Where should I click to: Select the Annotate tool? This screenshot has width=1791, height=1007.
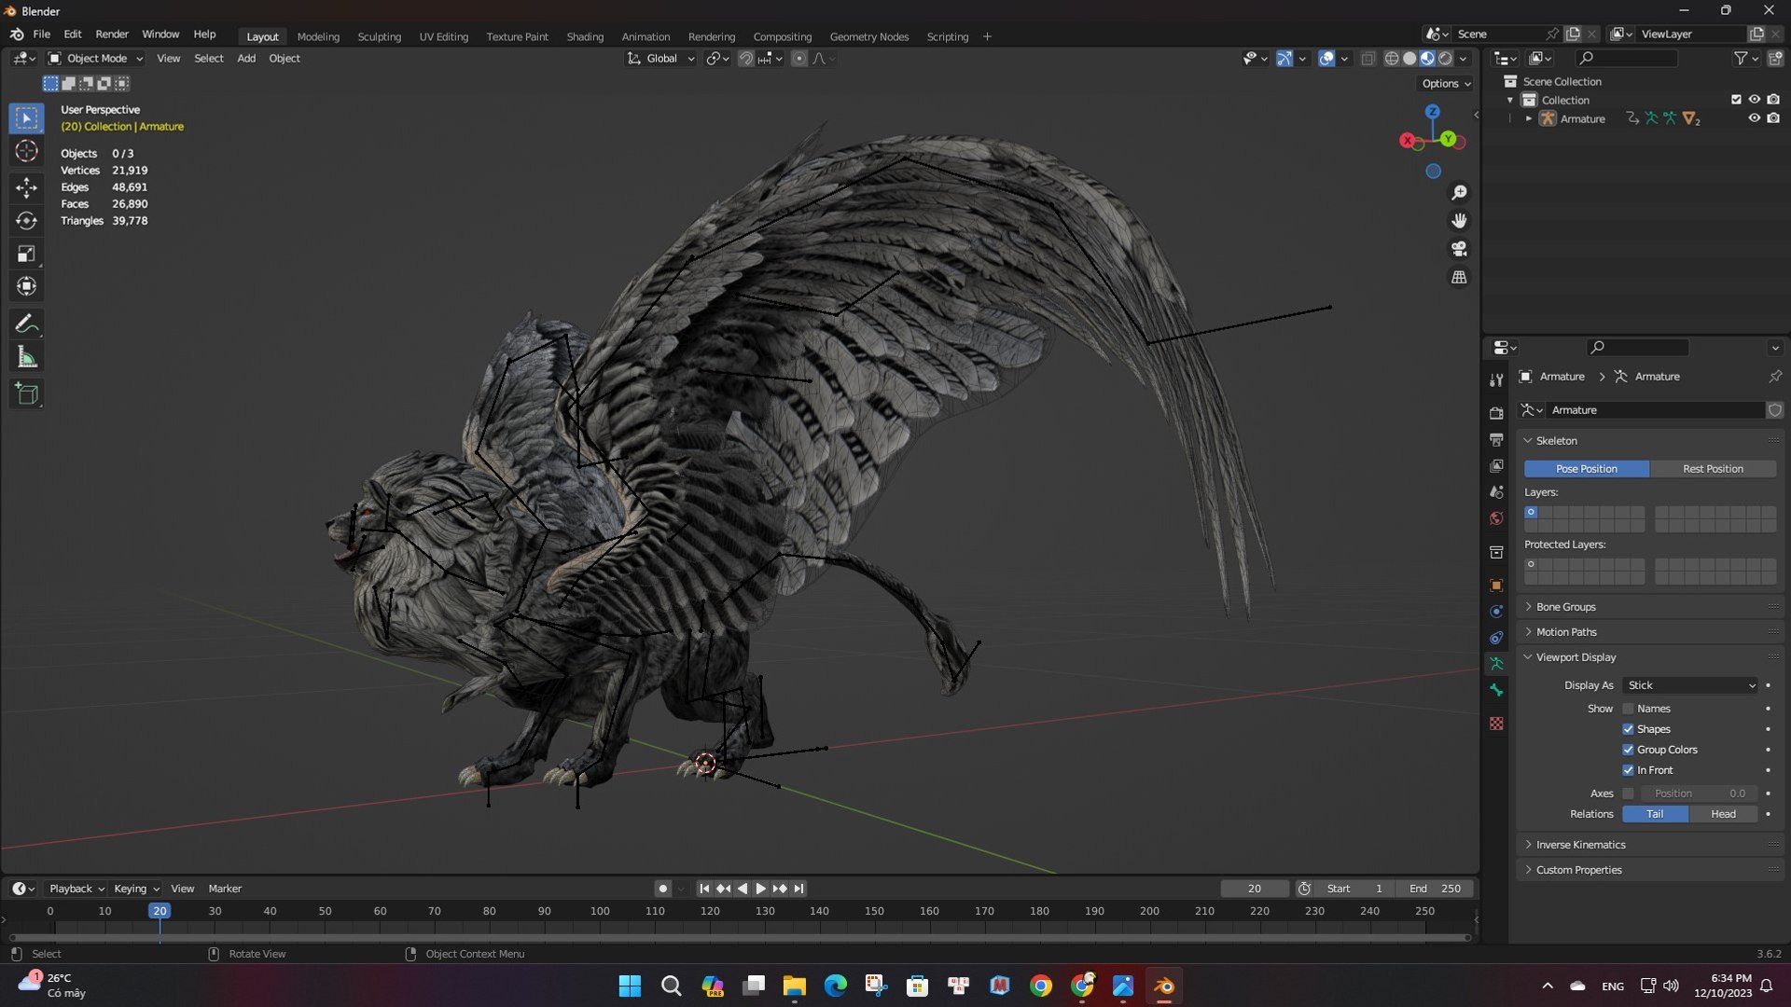click(26, 324)
